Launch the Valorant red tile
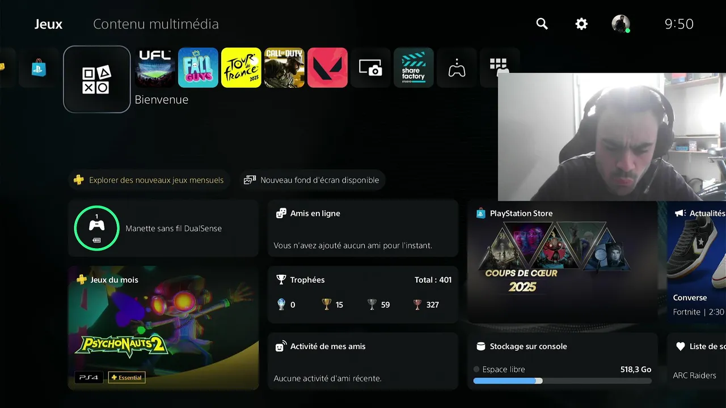This screenshot has height=408, width=726. [x=327, y=67]
